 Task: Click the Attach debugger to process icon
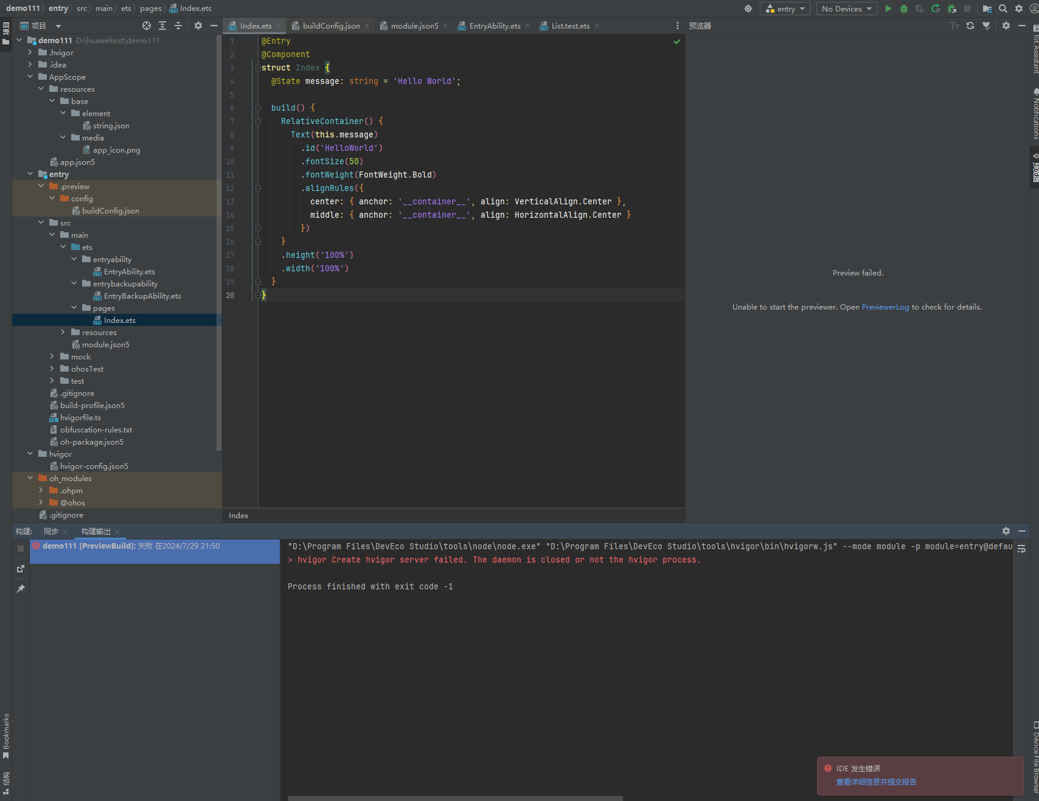[x=951, y=9]
